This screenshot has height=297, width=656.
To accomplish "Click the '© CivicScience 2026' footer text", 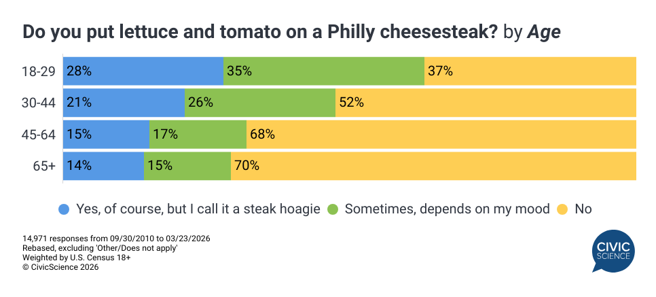I will pyautogui.click(x=60, y=268).
